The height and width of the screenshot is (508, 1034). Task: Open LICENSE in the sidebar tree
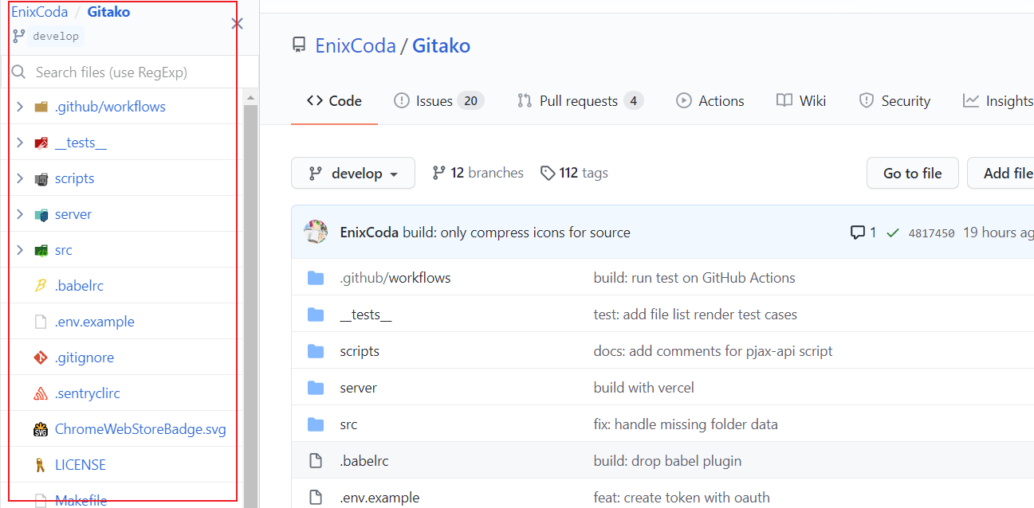click(x=81, y=465)
